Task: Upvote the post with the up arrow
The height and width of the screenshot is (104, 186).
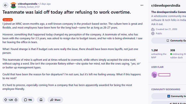Action: click(x=6, y=100)
